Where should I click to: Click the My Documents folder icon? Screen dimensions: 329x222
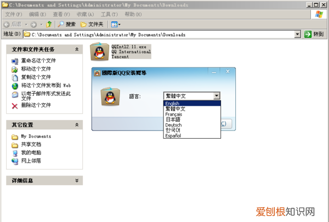click(15, 137)
